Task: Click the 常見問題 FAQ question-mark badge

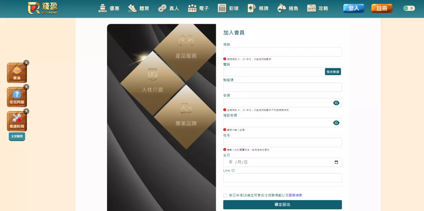Action: tap(17, 96)
